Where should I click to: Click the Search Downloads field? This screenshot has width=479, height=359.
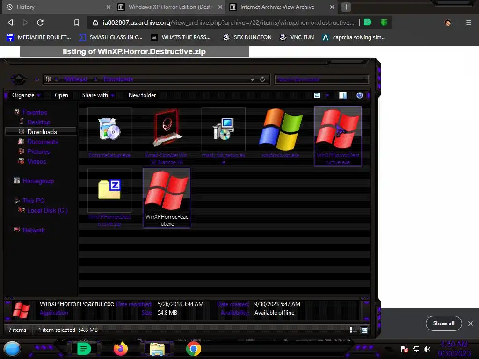(x=321, y=79)
